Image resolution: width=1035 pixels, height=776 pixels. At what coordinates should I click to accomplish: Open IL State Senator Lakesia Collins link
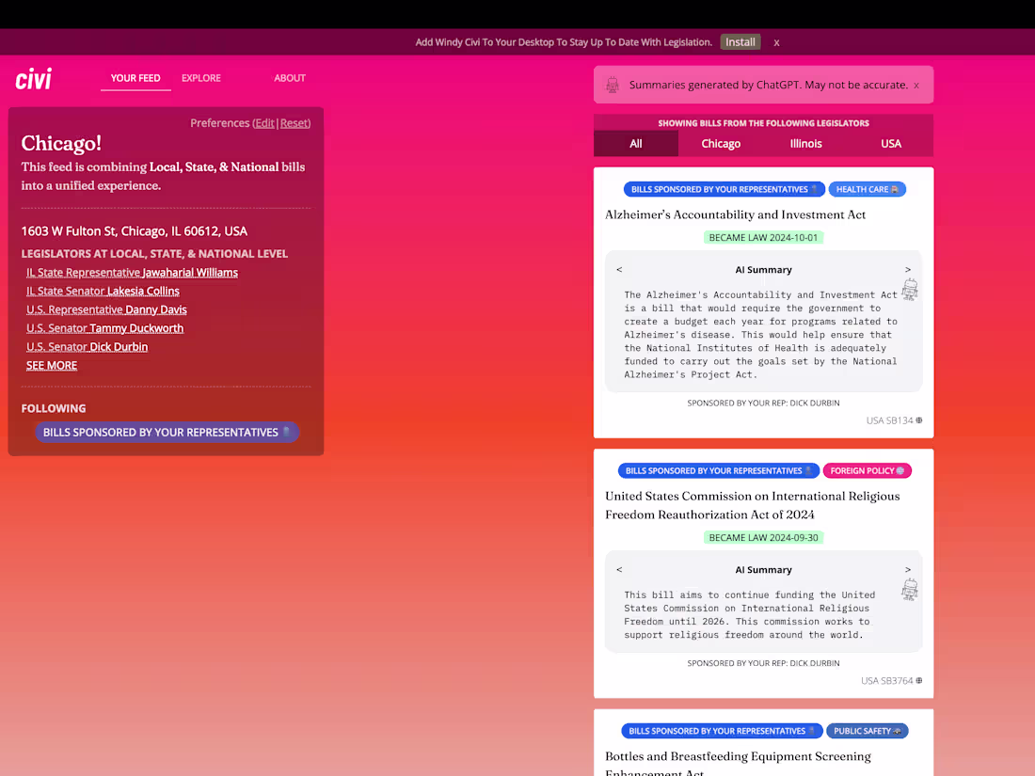[x=103, y=291]
